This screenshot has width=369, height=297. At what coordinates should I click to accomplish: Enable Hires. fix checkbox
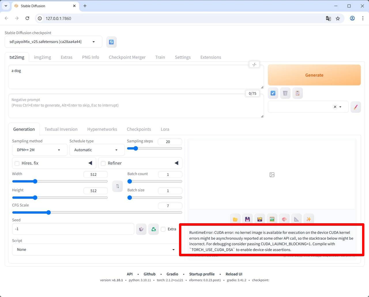coord(17,163)
